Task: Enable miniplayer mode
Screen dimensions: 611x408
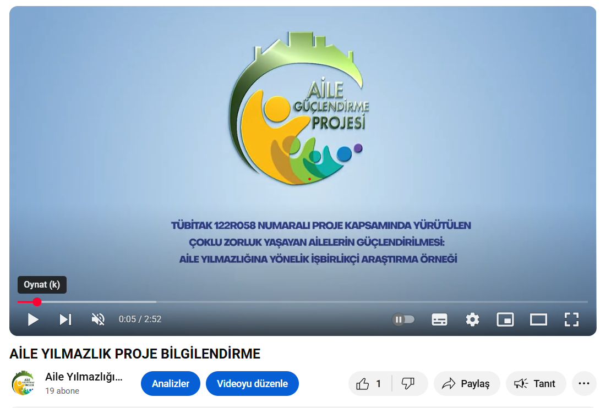Action: 505,319
